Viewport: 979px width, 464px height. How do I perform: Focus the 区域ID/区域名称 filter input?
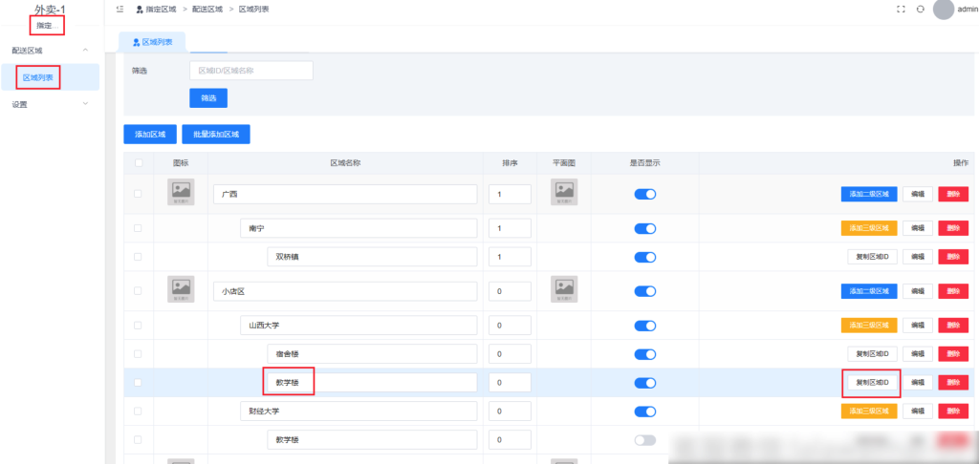[x=251, y=71]
